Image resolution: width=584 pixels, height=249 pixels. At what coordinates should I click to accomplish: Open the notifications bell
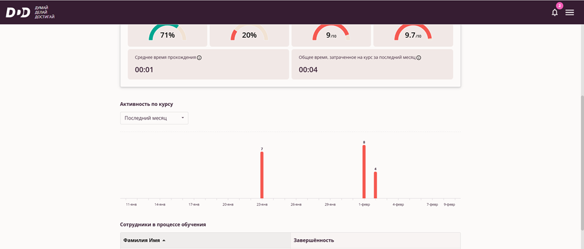(555, 12)
